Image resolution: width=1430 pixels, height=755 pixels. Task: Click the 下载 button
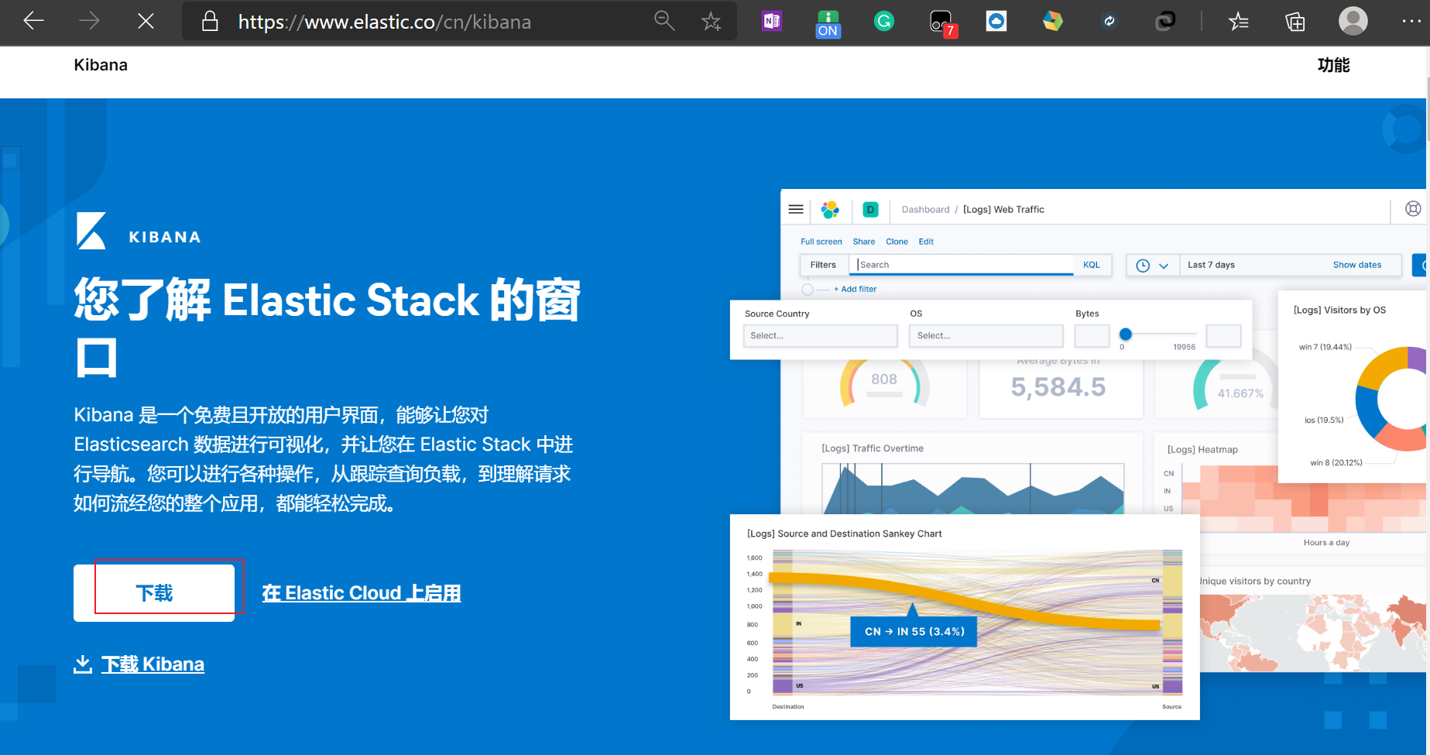point(154,593)
